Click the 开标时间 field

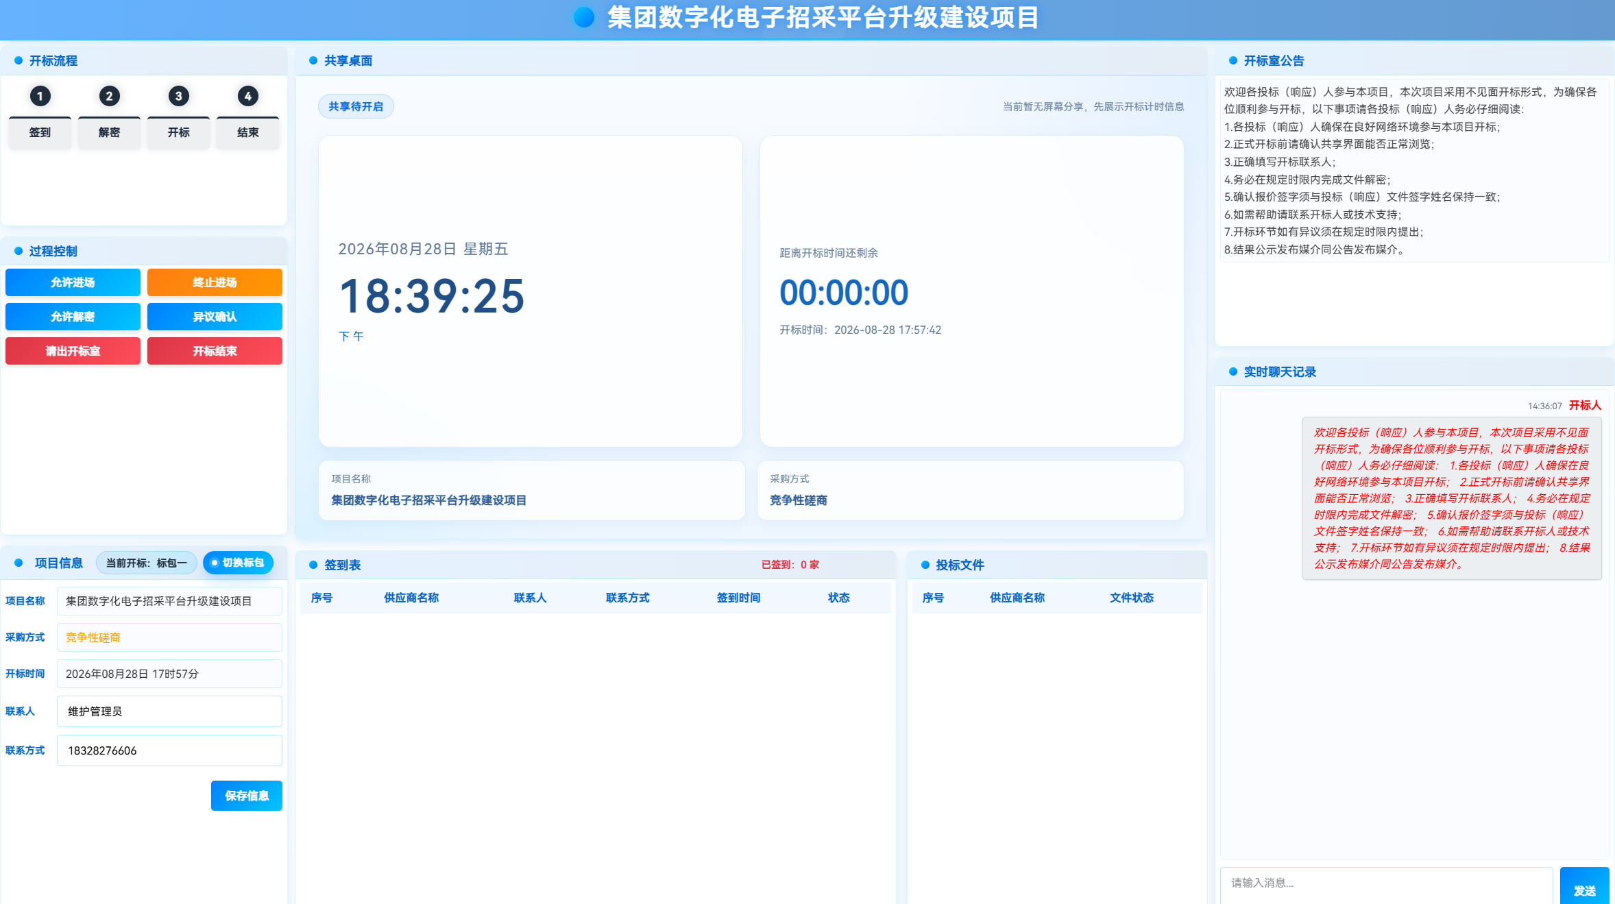(169, 674)
